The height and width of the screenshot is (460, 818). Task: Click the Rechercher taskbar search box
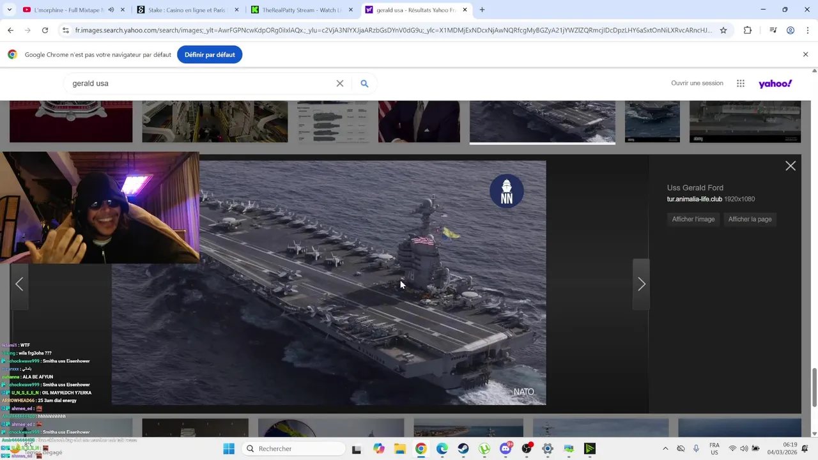(294, 448)
